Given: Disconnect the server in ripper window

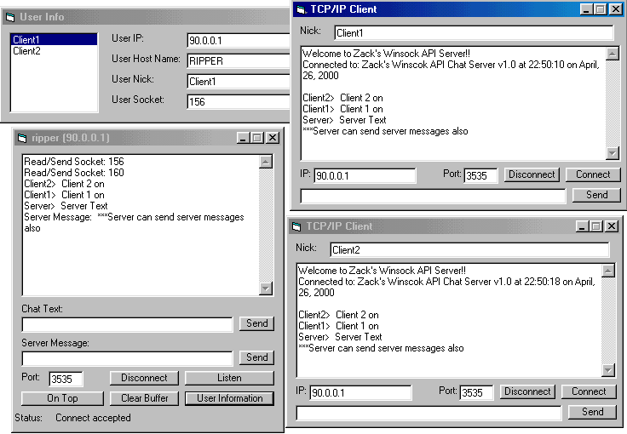Looking at the screenshot, I should [x=144, y=378].
